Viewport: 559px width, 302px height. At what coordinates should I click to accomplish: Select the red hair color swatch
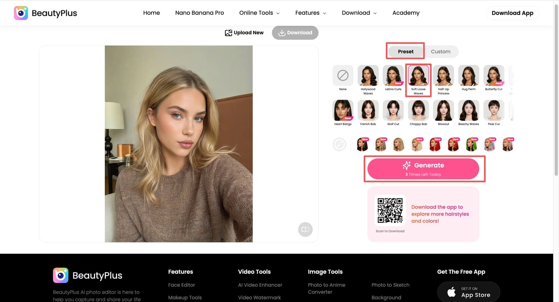(435, 144)
